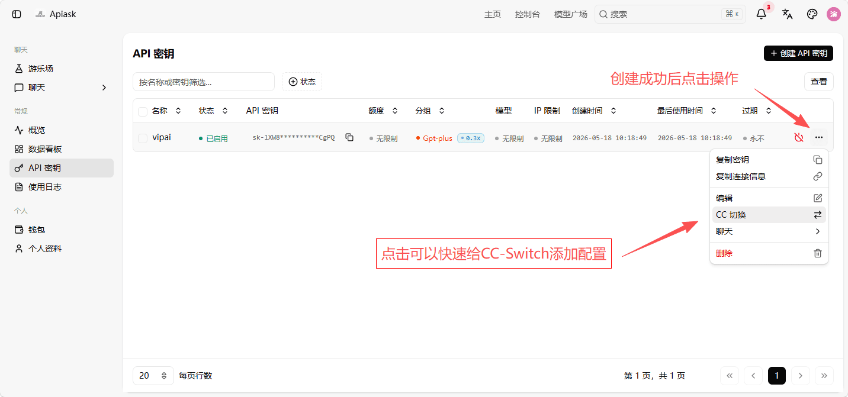848x397 pixels.
Task: Click the top search box
Action: (670, 14)
